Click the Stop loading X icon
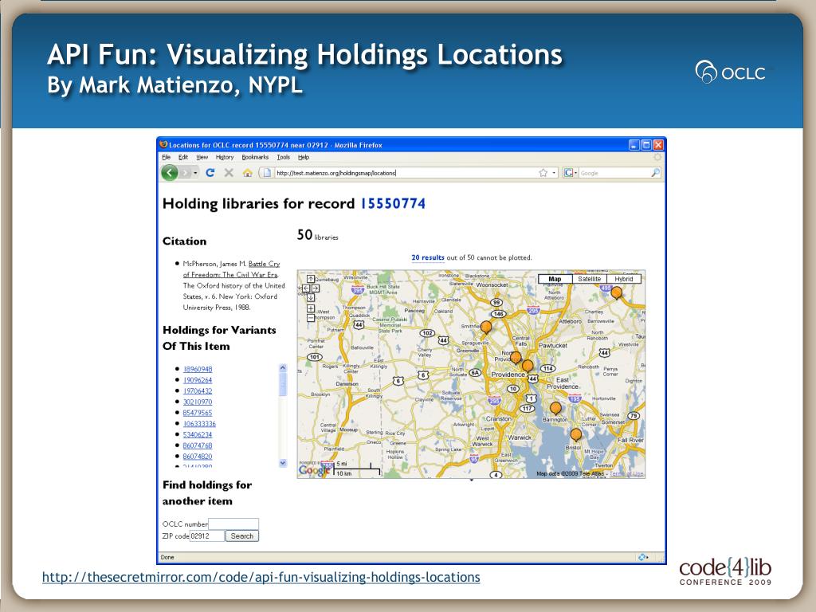 point(229,172)
